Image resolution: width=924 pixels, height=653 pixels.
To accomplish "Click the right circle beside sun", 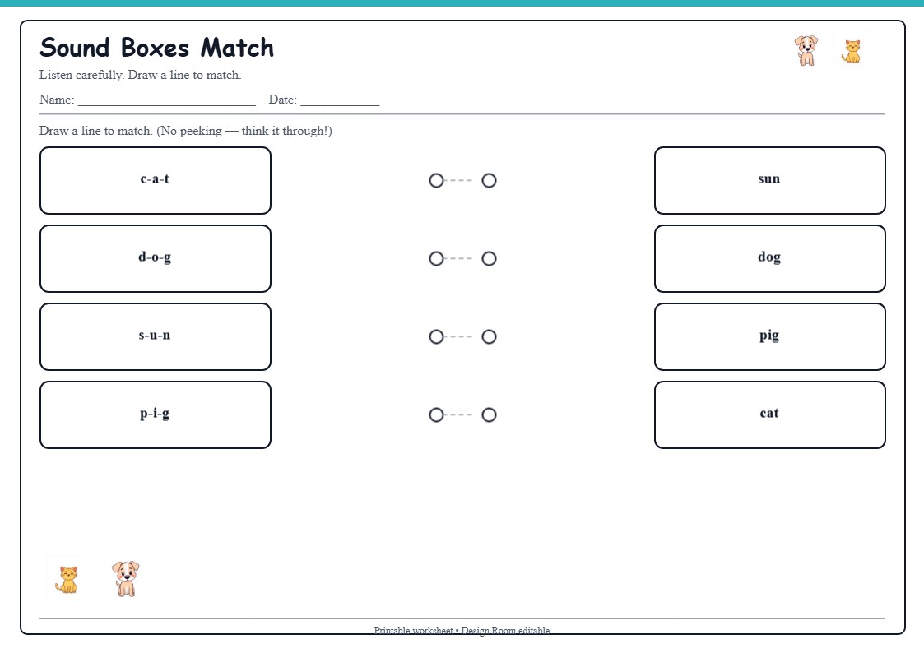I will pos(489,180).
